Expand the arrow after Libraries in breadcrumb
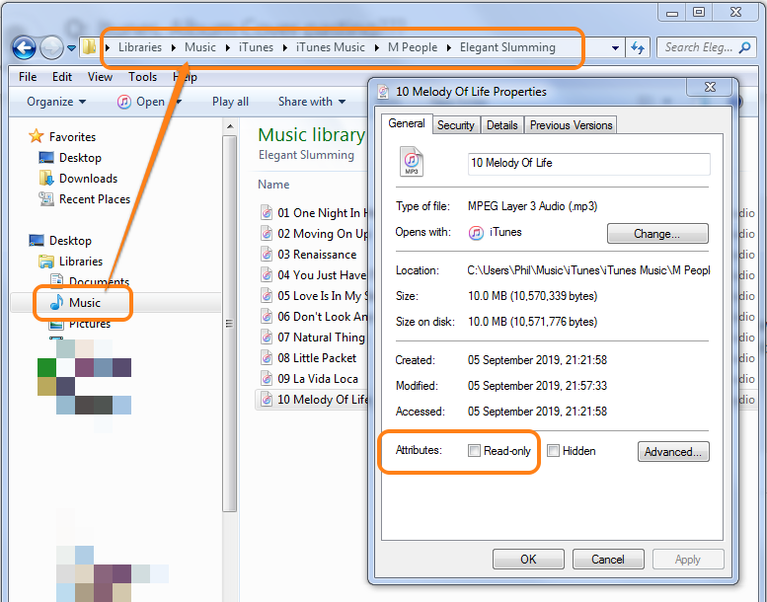This screenshot has width=767, height=602. [173, 48]
